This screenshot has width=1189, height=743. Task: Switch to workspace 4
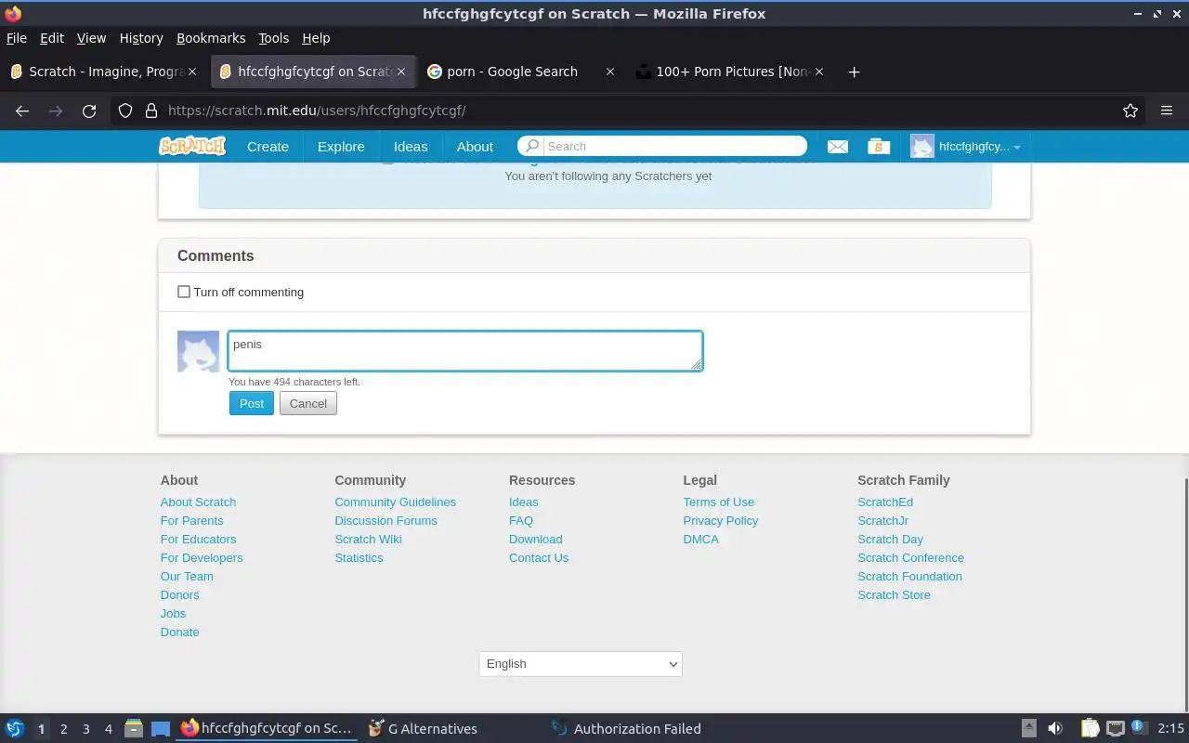pyautogui.click(x=108, y=729)
